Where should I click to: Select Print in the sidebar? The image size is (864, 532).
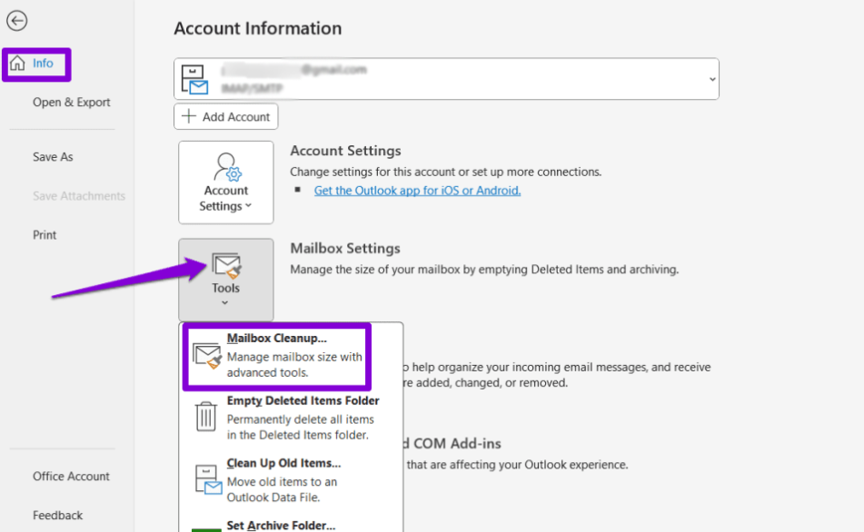pyautogui.click(x=45, y=235)
